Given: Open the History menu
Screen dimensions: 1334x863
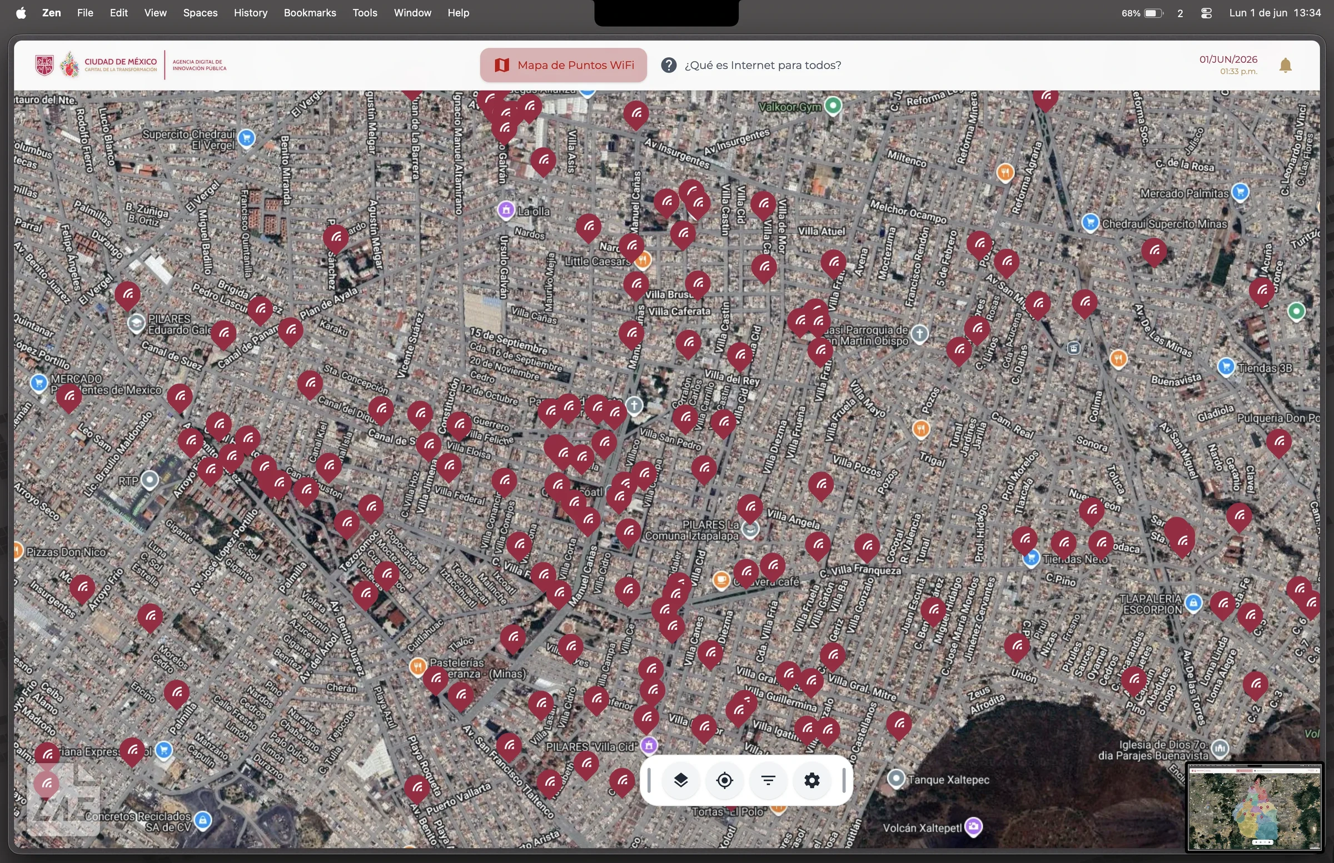Looking at the screenshot, I should [x=251, y=12].
